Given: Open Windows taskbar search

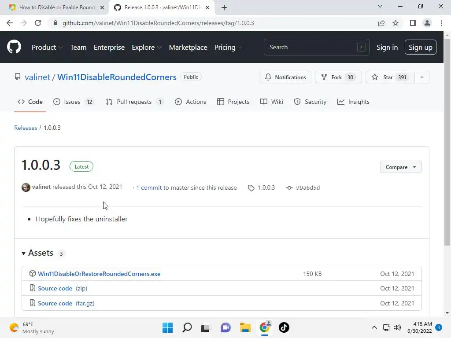Looking at the screenshot, I should coord(187,327).
